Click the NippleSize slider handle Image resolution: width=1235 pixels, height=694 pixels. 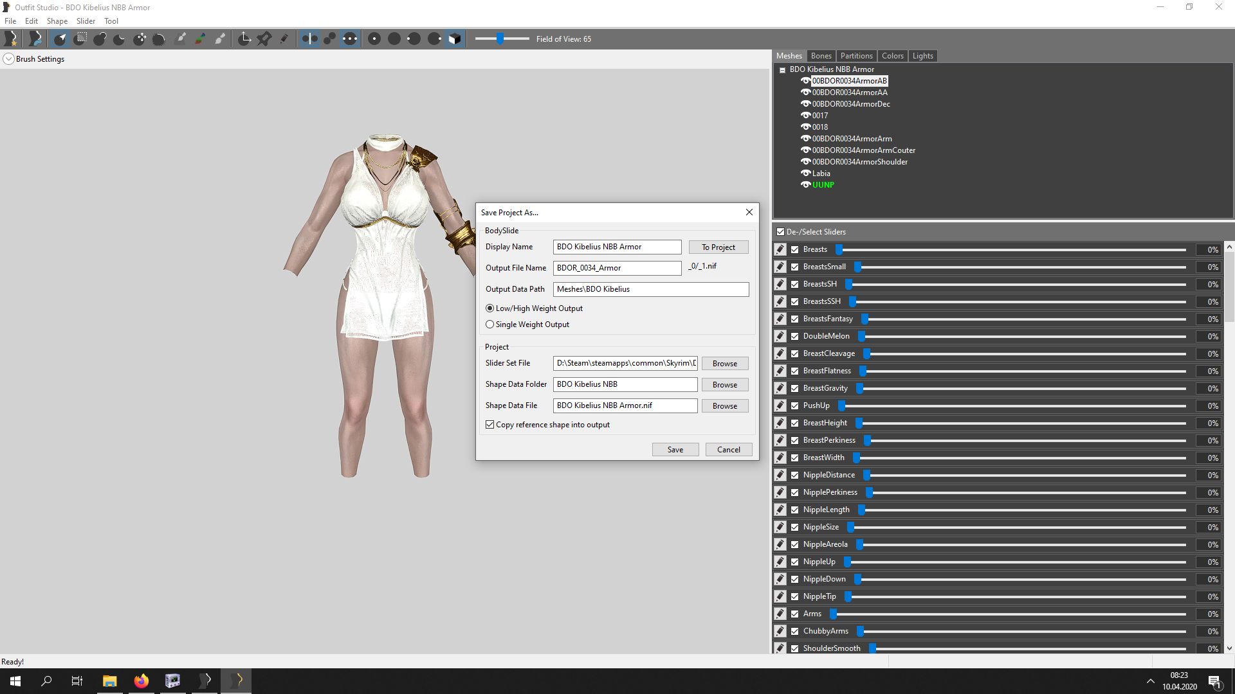850,527
